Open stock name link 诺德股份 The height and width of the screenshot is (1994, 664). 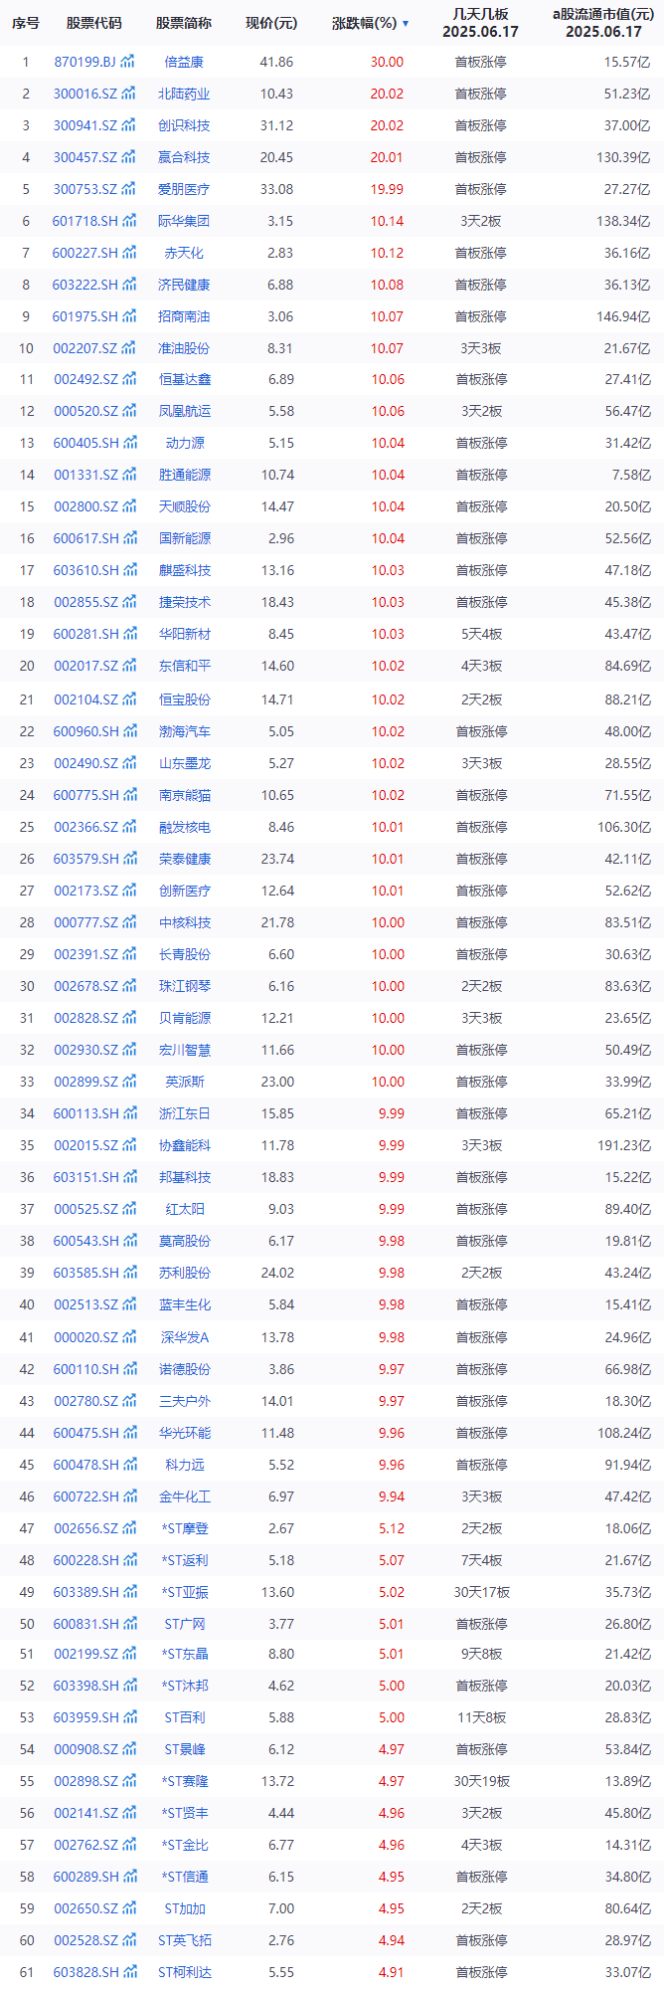click(x=185, y=1369)
